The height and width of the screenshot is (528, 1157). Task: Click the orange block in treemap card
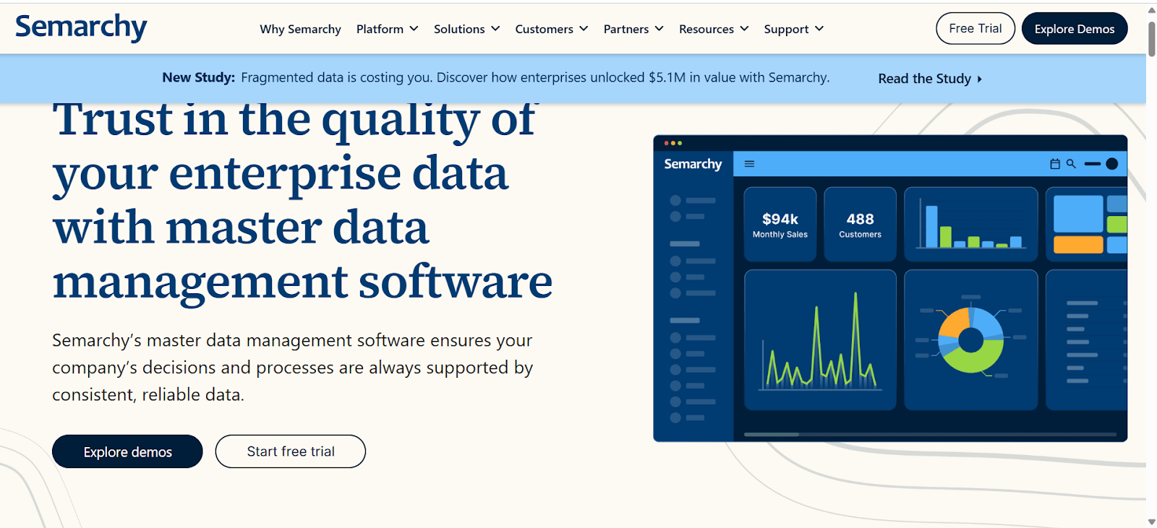(1078, 245)
